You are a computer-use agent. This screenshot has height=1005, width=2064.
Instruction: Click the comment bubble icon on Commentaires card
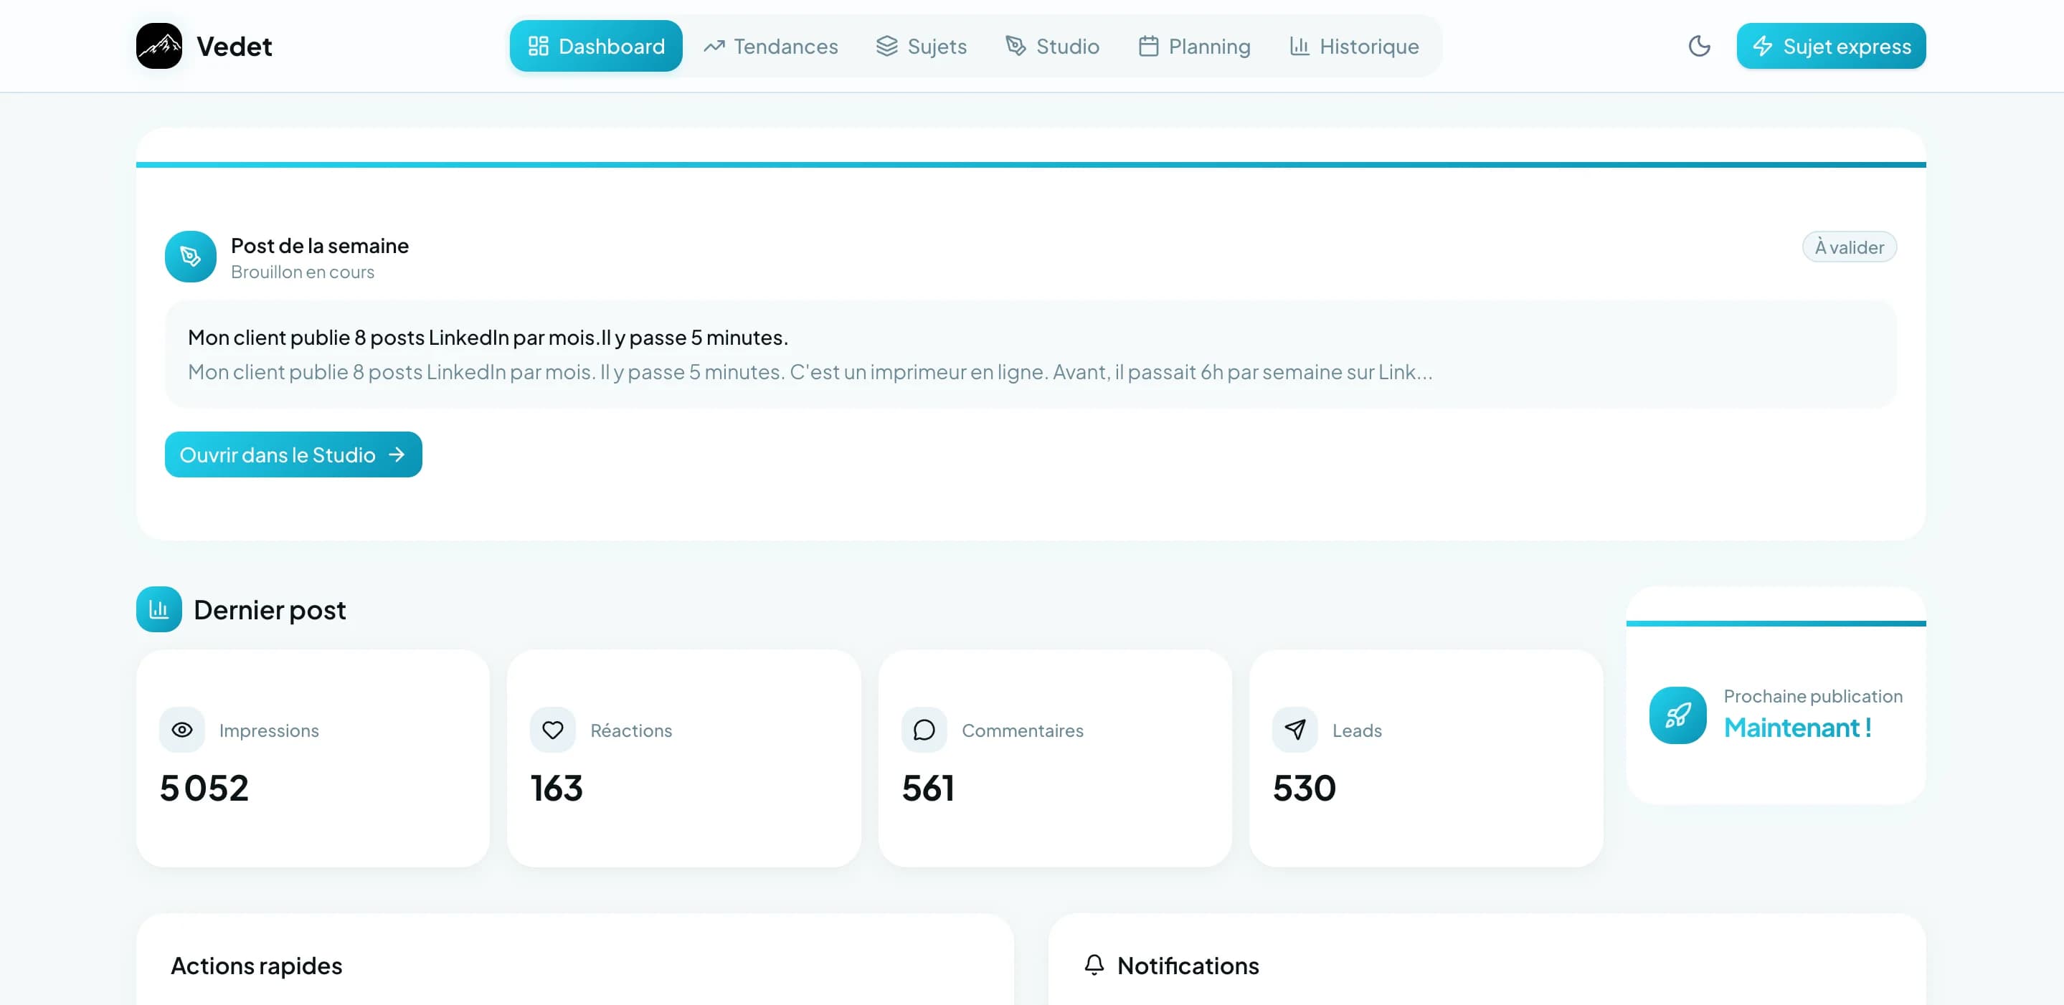click(924, 730)
